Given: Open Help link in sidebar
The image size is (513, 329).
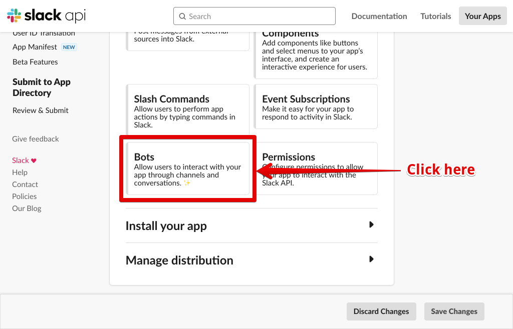Looking at the screenshot, I should (x=20, y=172).
